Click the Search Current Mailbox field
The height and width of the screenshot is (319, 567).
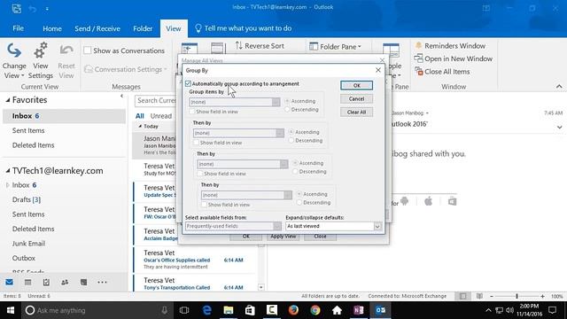[x=157, y=100]
